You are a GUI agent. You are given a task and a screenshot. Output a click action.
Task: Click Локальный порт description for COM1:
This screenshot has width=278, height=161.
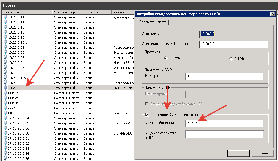pyautogui.click(x=66, y=93)
